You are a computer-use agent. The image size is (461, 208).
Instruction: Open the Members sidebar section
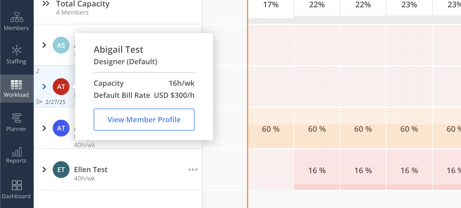coord(16,22)
